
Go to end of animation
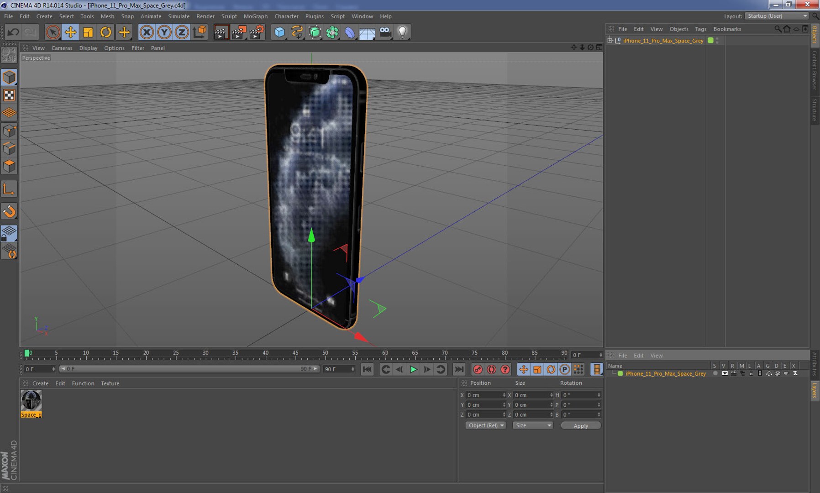pyautogui.click(x=459, y=369)
